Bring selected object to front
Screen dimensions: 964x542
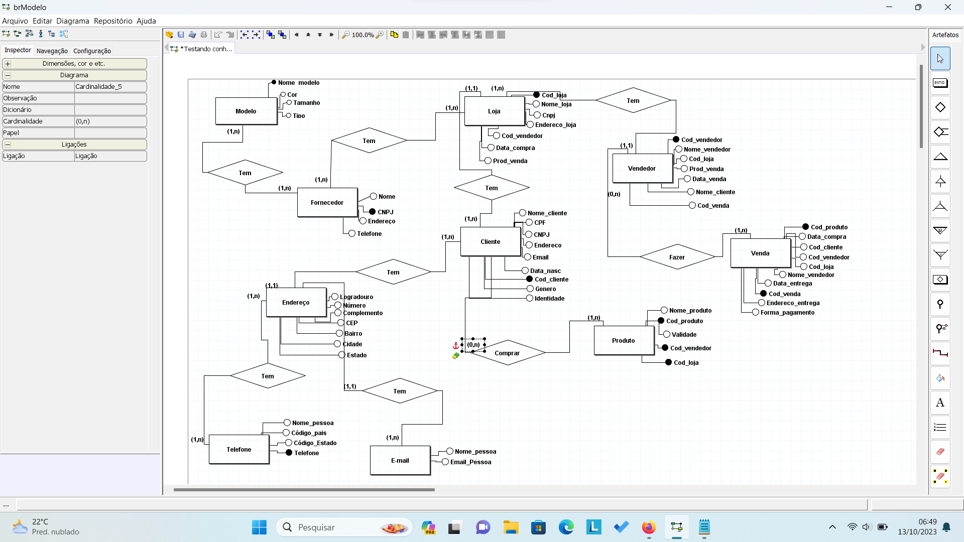271,35
